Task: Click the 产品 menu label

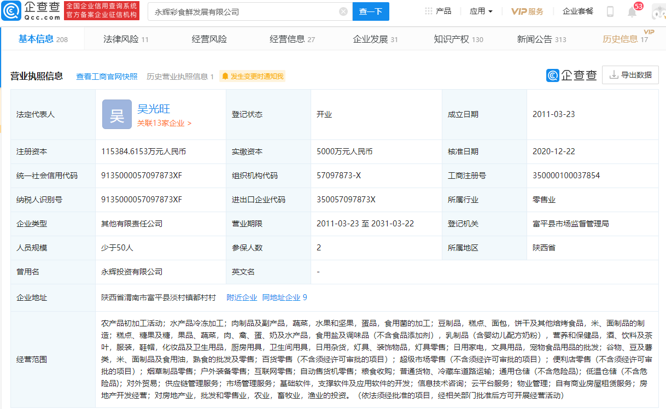Action: tap(443, 11)
